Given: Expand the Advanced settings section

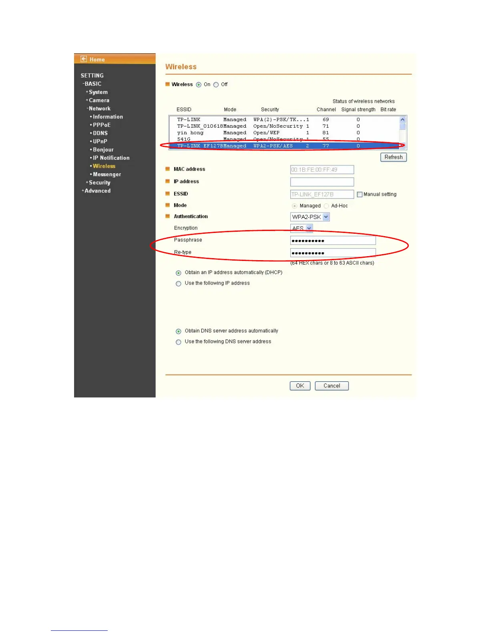Looking at the screenshot, I should 96,191.
